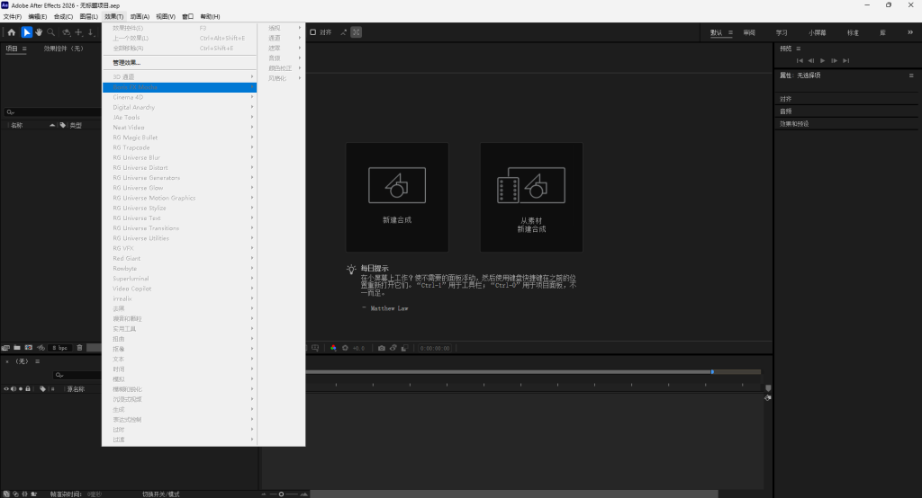Expand the RG Universe Glow submenu

click(179, 188)
